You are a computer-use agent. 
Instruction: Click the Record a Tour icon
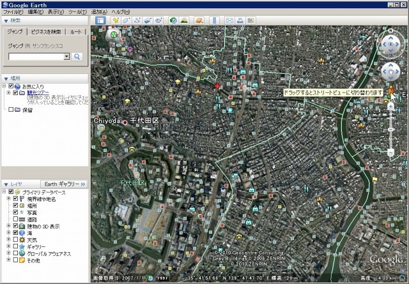158,20
